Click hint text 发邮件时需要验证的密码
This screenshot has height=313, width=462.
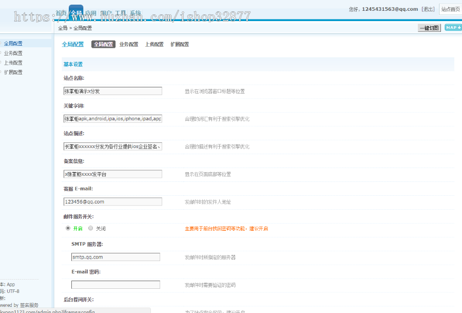210,285
